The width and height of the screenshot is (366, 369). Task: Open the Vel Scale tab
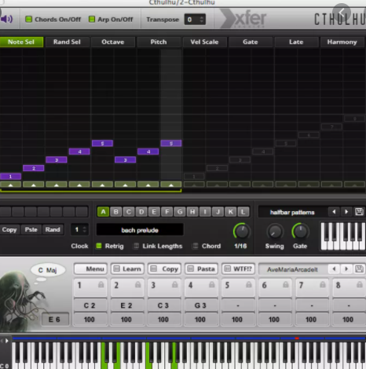(204, 42)
